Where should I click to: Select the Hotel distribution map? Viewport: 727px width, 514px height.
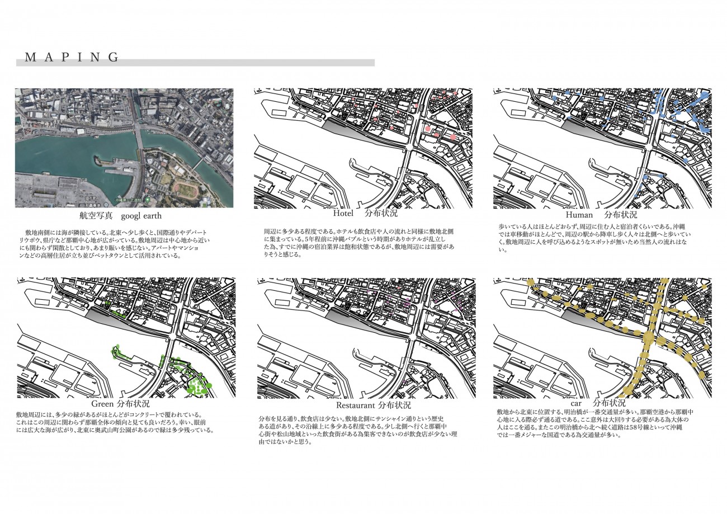click(x=363, y=148)
